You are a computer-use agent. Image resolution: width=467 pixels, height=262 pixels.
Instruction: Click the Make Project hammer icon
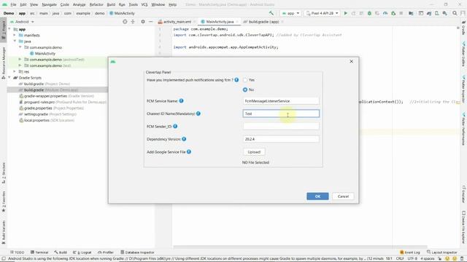tap(271, 13)
